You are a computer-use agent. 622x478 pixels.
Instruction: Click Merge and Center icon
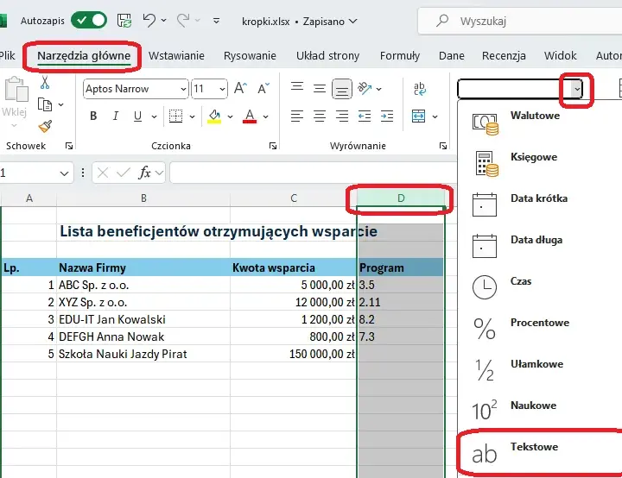point(418,116)
